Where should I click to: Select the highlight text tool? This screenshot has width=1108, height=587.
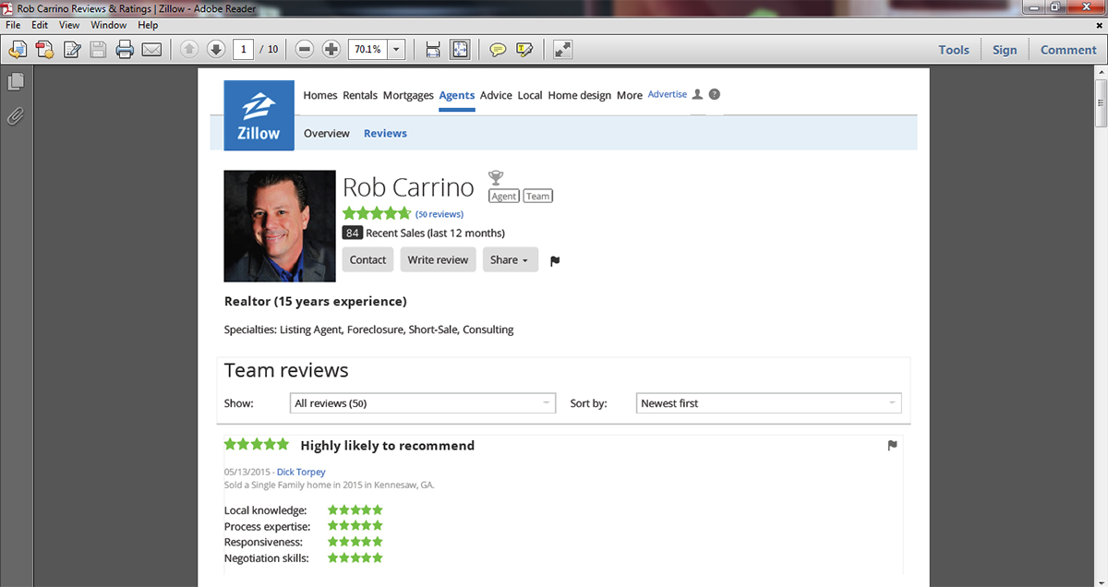click(525, 50)
